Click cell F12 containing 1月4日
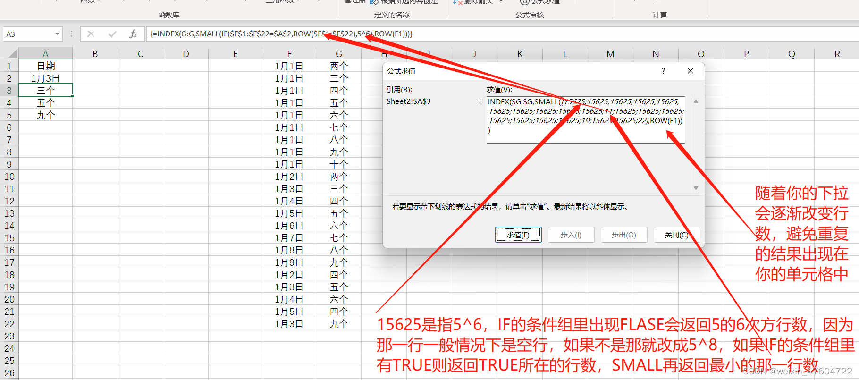Image resolution: width=859 pixels, height=380 pixels. 289,201
